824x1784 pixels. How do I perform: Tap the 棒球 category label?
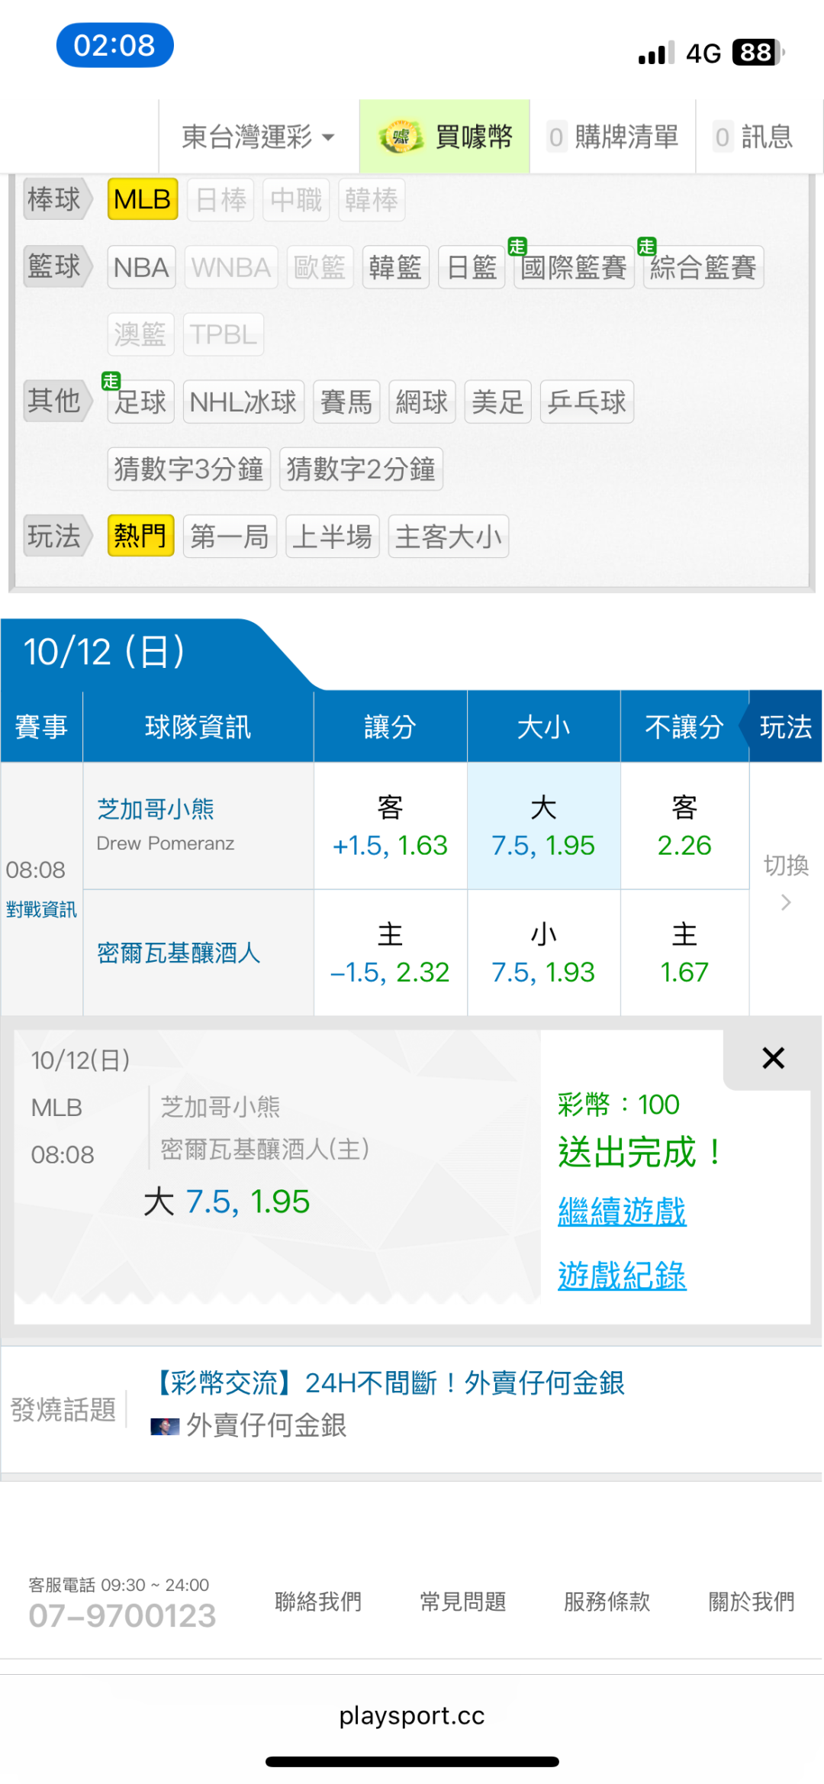57,199
